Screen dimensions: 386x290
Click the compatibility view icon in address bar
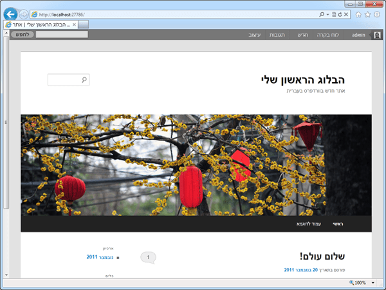(x=334, y=14)
